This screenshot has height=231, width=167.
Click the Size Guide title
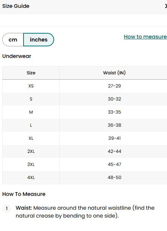tap(16, 6)
